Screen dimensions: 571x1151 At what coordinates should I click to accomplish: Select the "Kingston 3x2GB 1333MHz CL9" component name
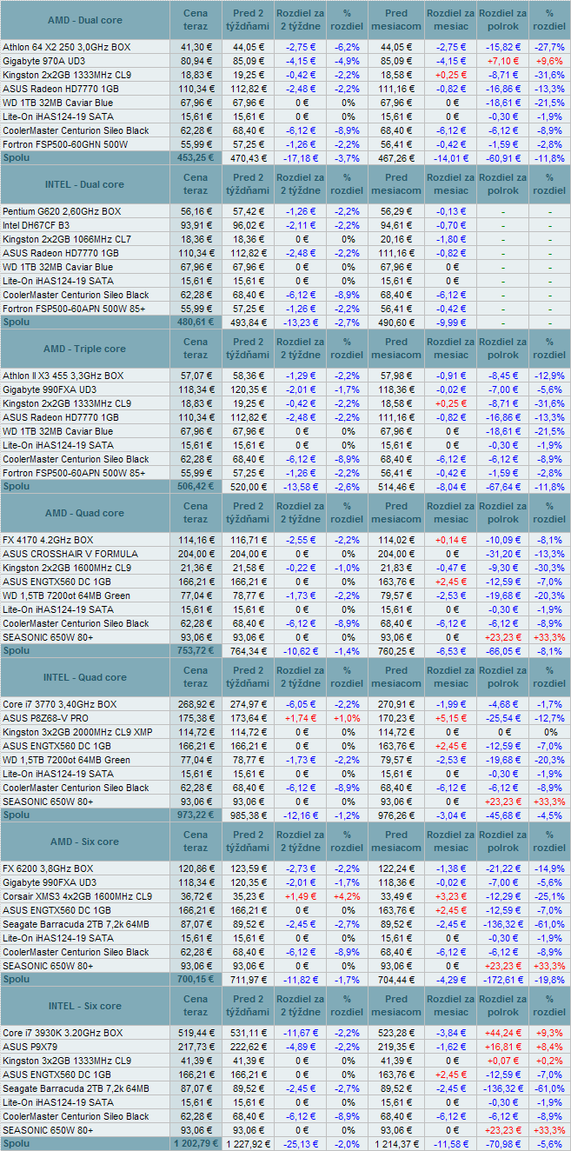pos(67,1061)
